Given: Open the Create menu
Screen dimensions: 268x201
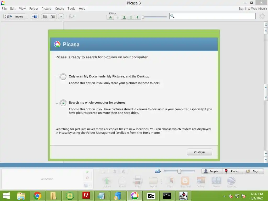Looking at the screenshot, I should tap(59, 9).
